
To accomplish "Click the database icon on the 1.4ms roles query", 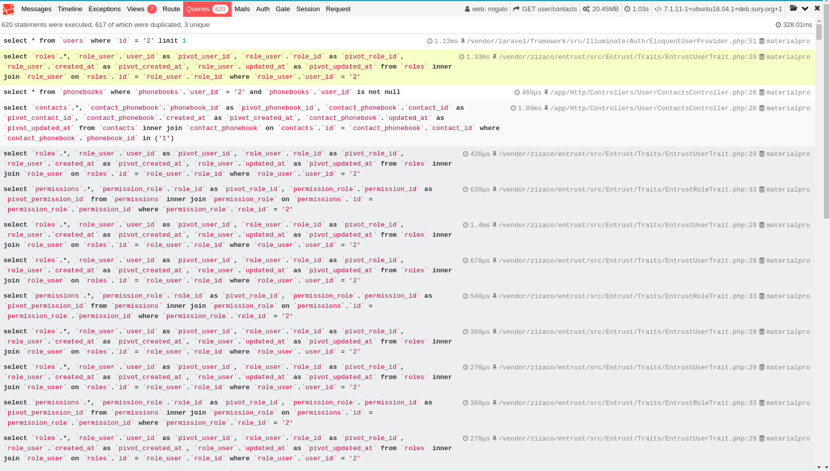I will (762, 225).
